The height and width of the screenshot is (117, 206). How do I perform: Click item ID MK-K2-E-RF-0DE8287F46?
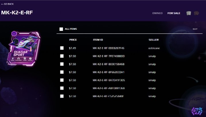[x=108, y=48]
